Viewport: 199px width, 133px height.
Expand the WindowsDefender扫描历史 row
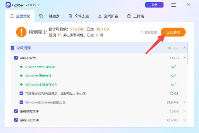pyautogui.click(x=184, y=102)
